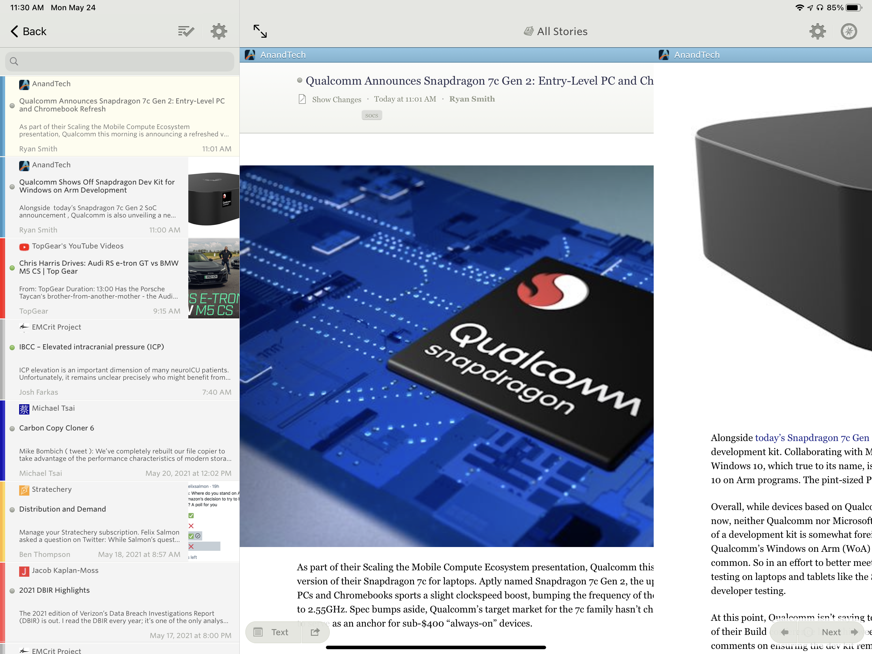
Task: Click the Show Changes document icon
Action: click(x=302, y=99)
